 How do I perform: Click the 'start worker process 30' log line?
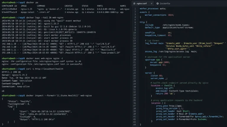[x=37, y=41]
